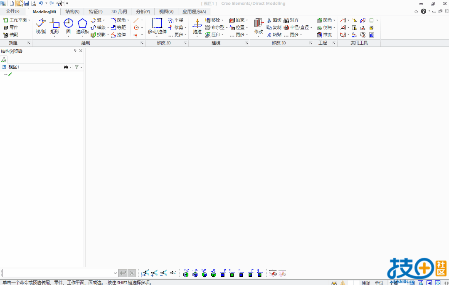This screenshot has width=449, height=285.
Task: Click the 对齐 align tool
Action: [x=291, y=20]
